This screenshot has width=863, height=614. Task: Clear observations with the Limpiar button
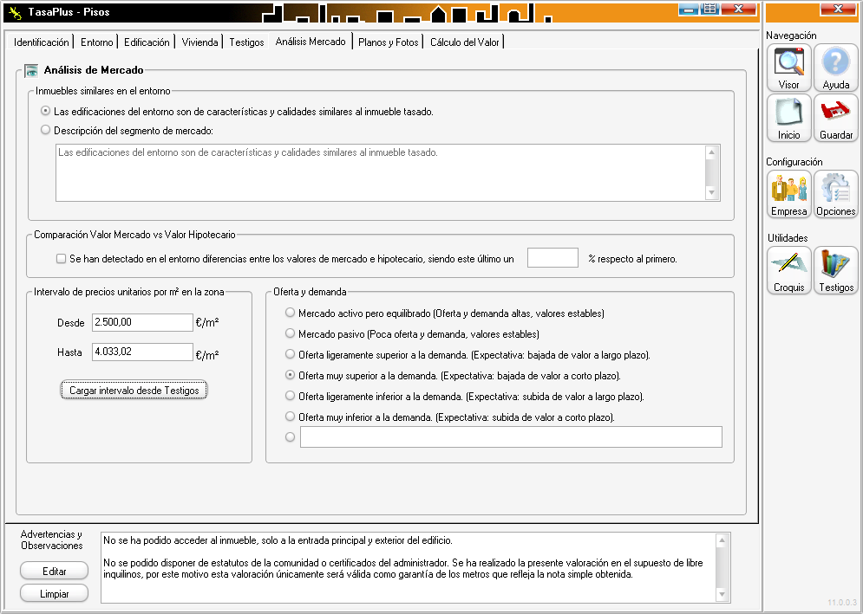(55, 593)
